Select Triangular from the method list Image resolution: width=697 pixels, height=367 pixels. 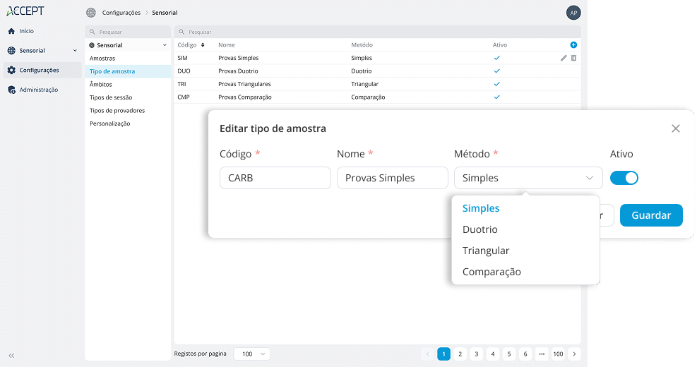coord(486,251)
